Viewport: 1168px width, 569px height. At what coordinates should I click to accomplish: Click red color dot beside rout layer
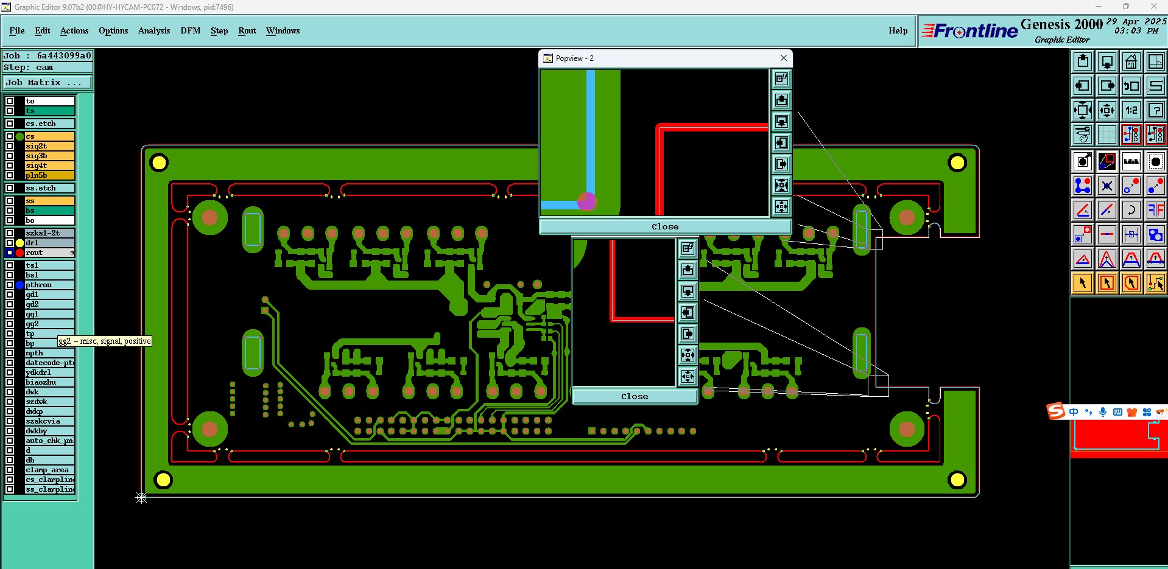coord(20,253)
